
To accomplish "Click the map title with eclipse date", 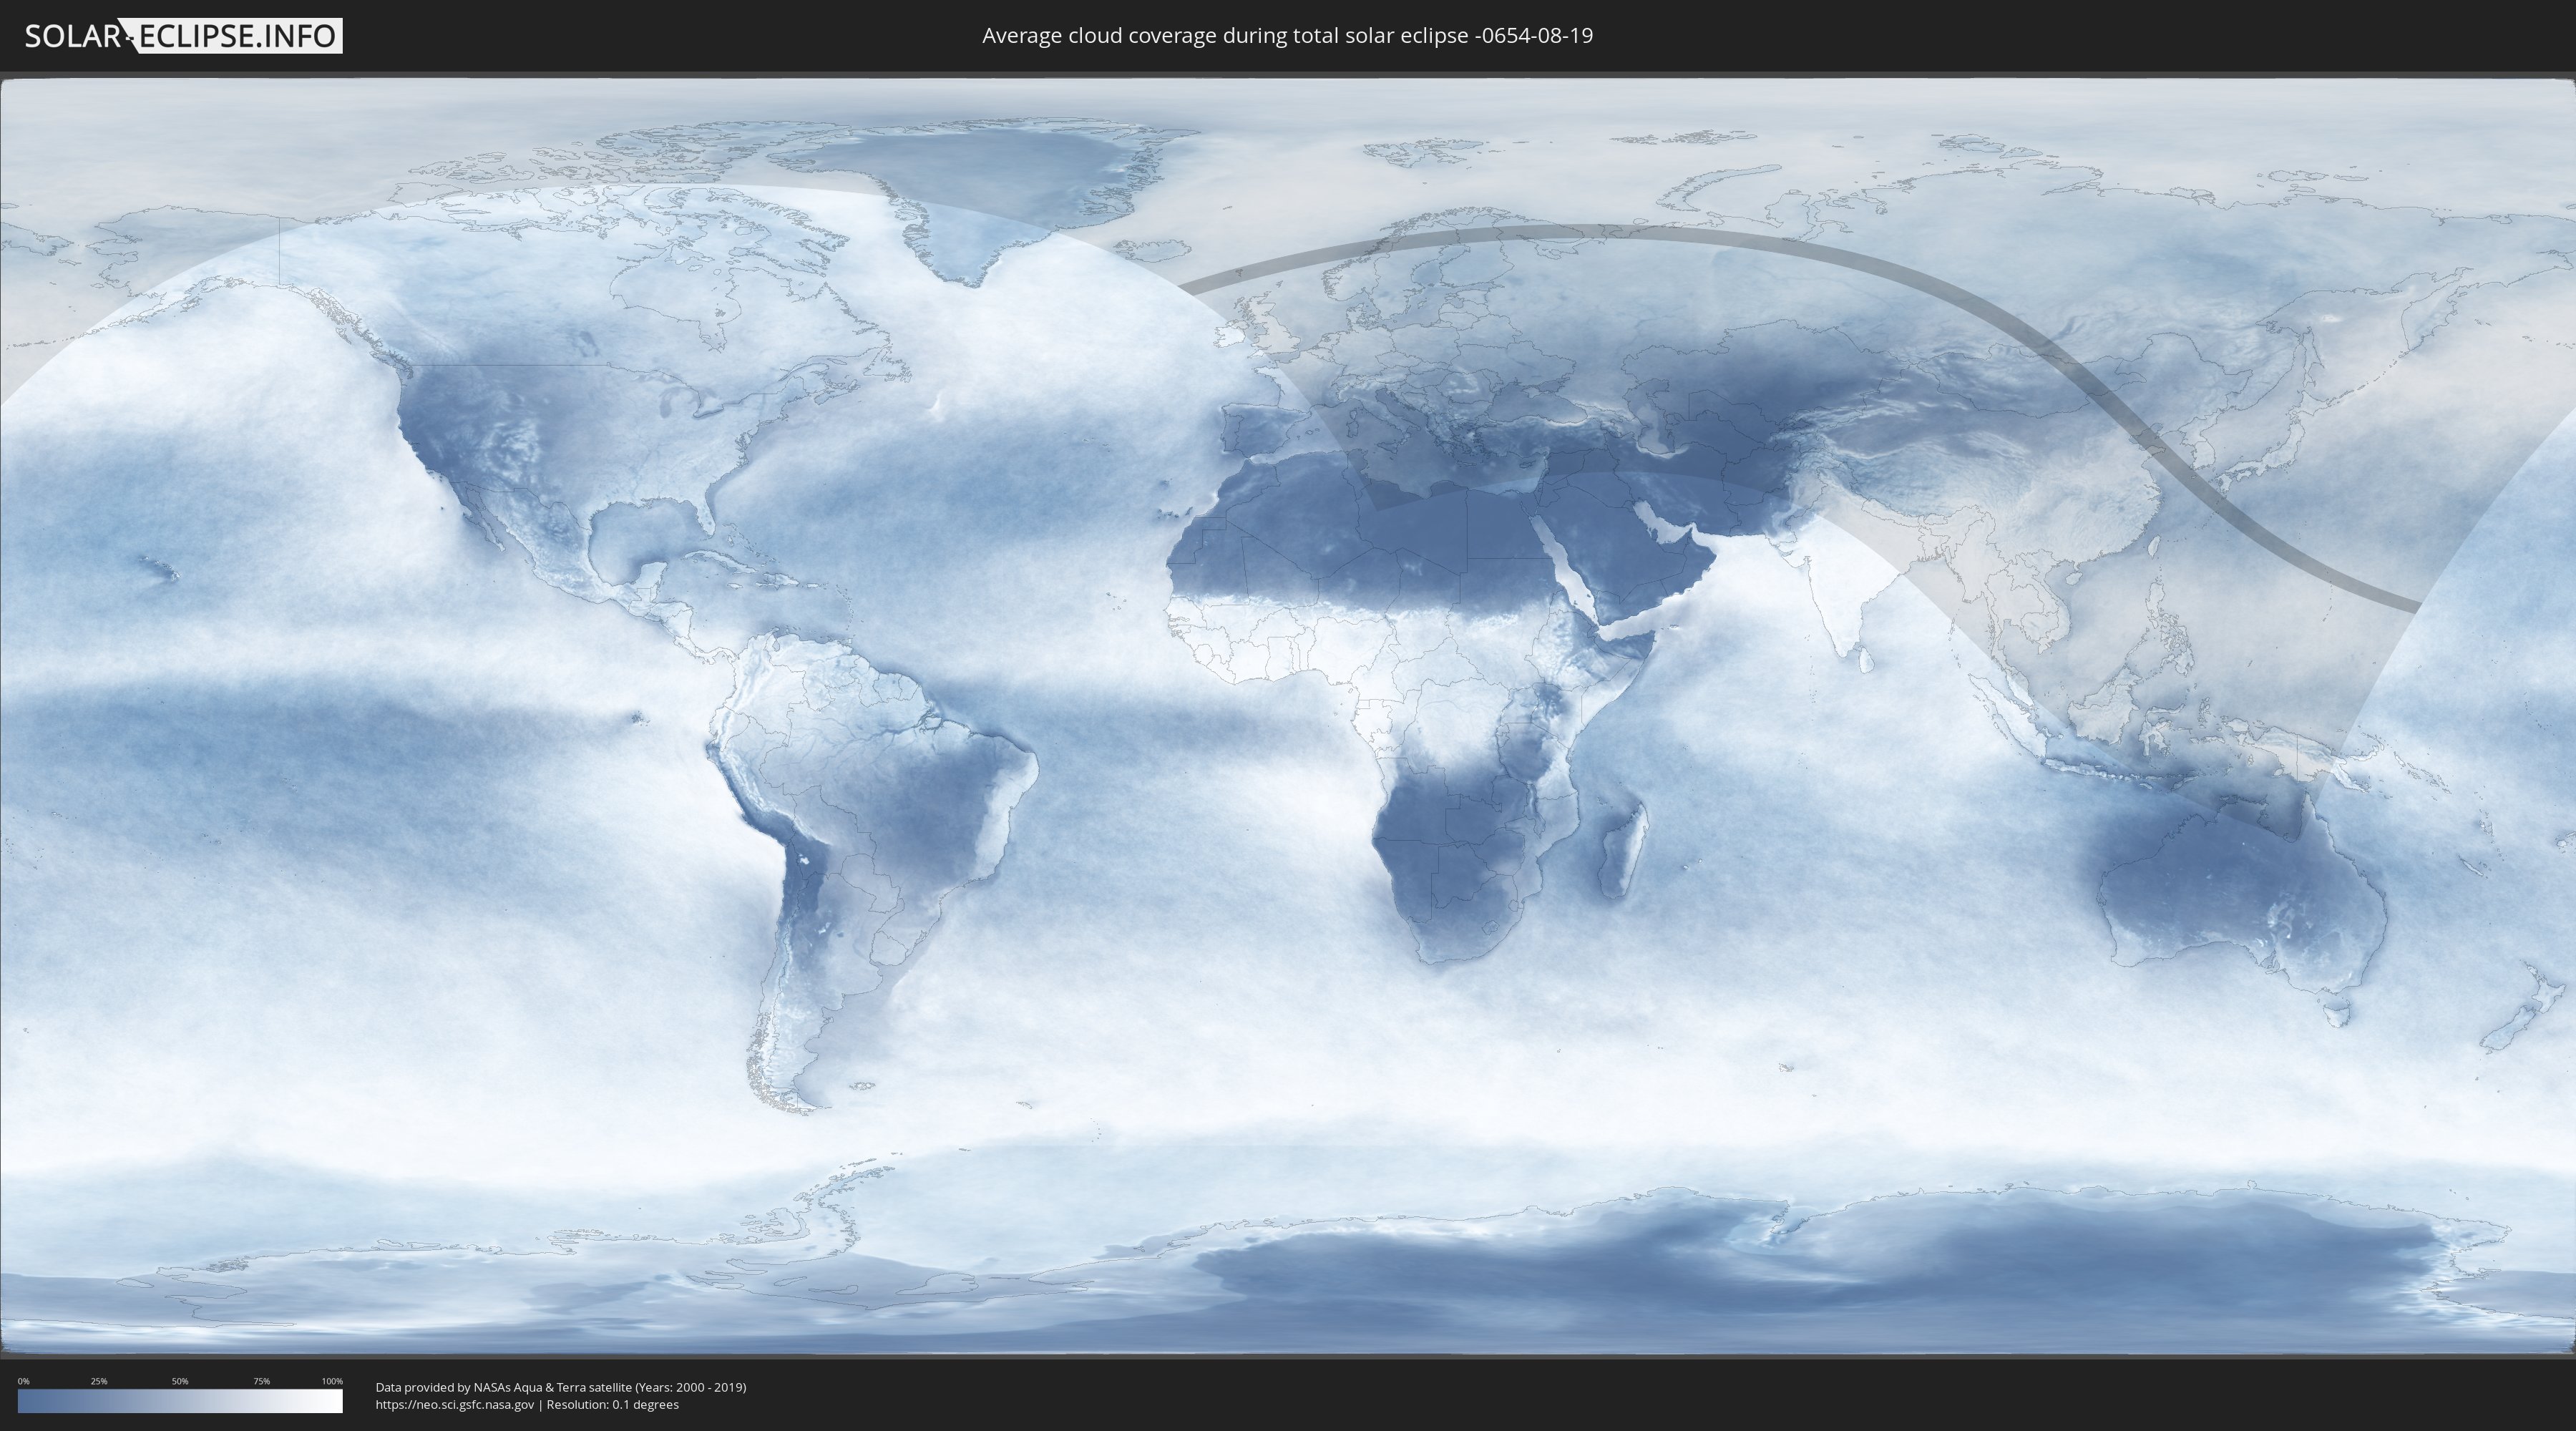I will [x=1287, y=36].
